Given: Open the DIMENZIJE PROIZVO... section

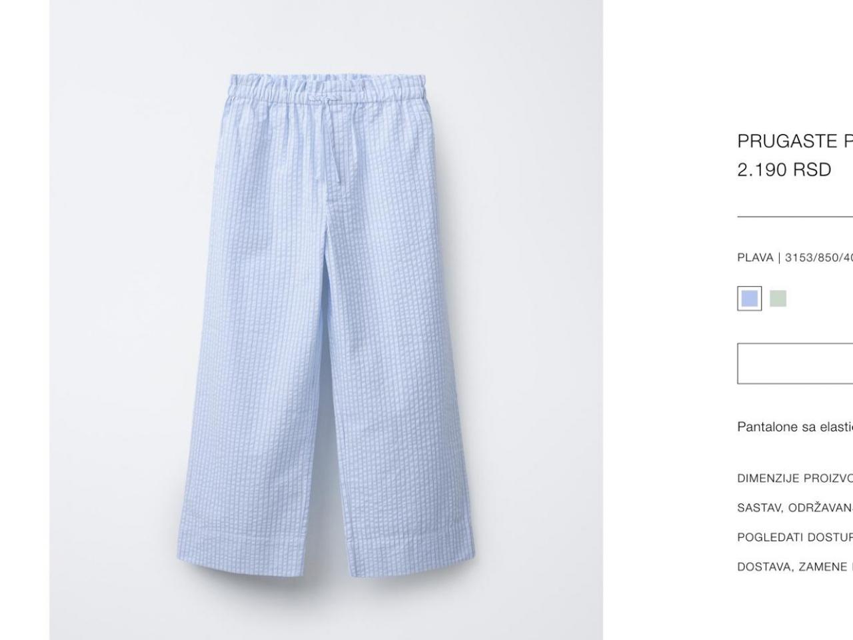Looking at the screenshot, I should [x=795, y=478].
